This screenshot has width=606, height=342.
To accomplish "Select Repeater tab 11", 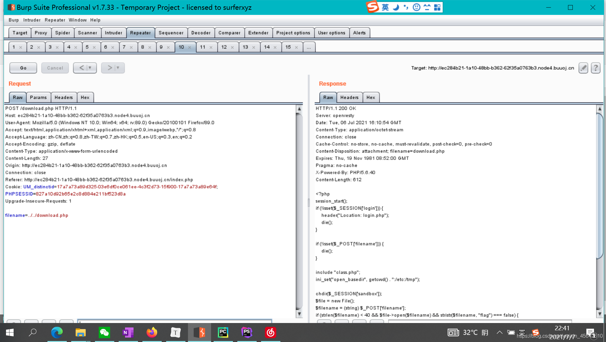I will 207,47.
